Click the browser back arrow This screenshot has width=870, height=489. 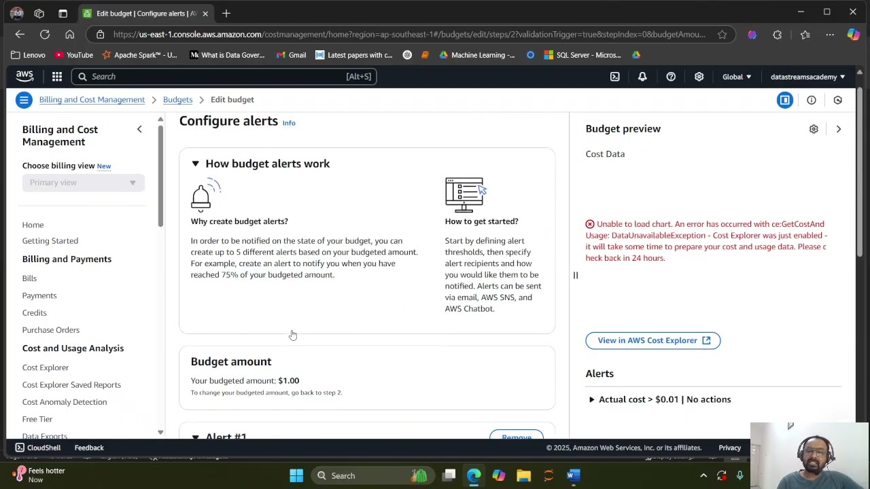click(x=20, y=35)
